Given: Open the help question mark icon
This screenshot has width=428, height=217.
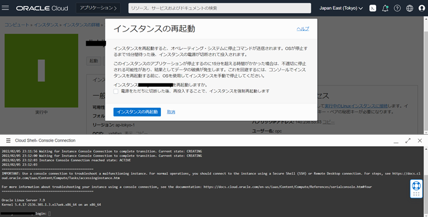Looking at the screenshot, I should 397,8.
